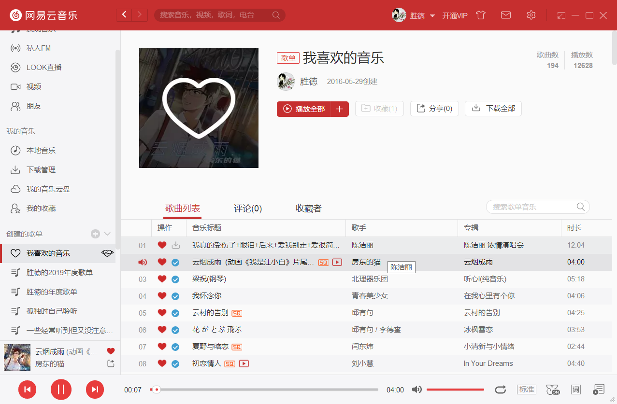
Task: Open the message inbox envelope icon
Action: tap(505, 15)
